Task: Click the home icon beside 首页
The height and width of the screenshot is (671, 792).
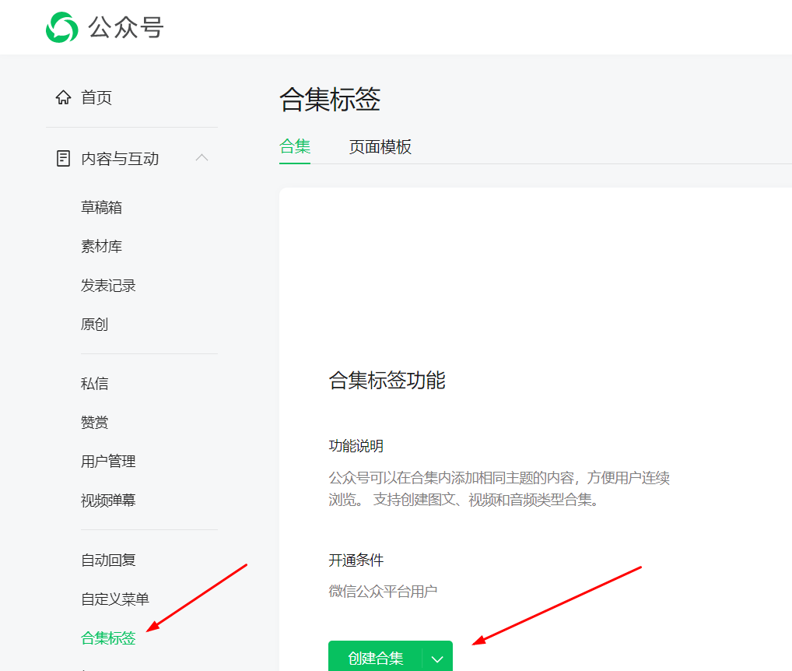Action: 63,97
